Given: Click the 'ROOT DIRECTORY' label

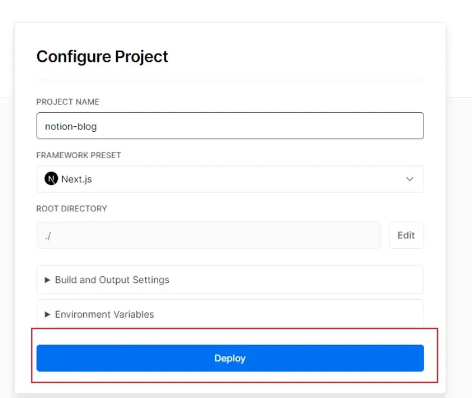Looking at the screenshot, I should pyautogui.click(x=71, y=208).
